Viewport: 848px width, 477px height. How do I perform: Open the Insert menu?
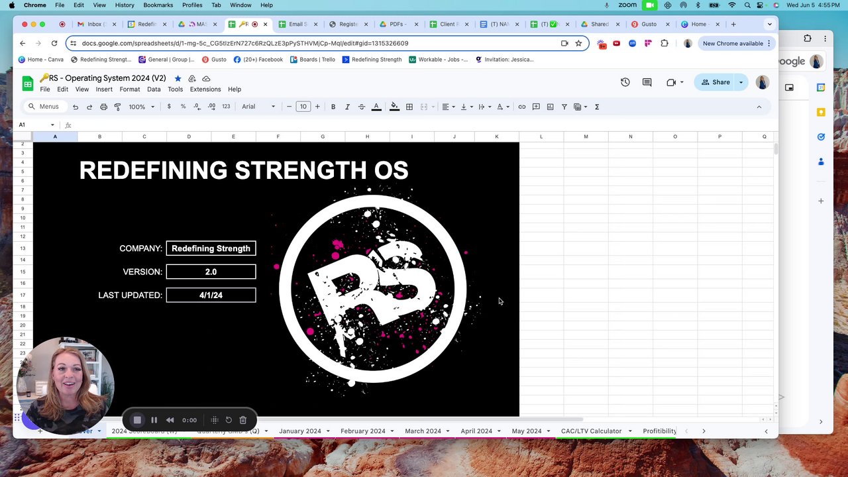(x=104, y=89)
